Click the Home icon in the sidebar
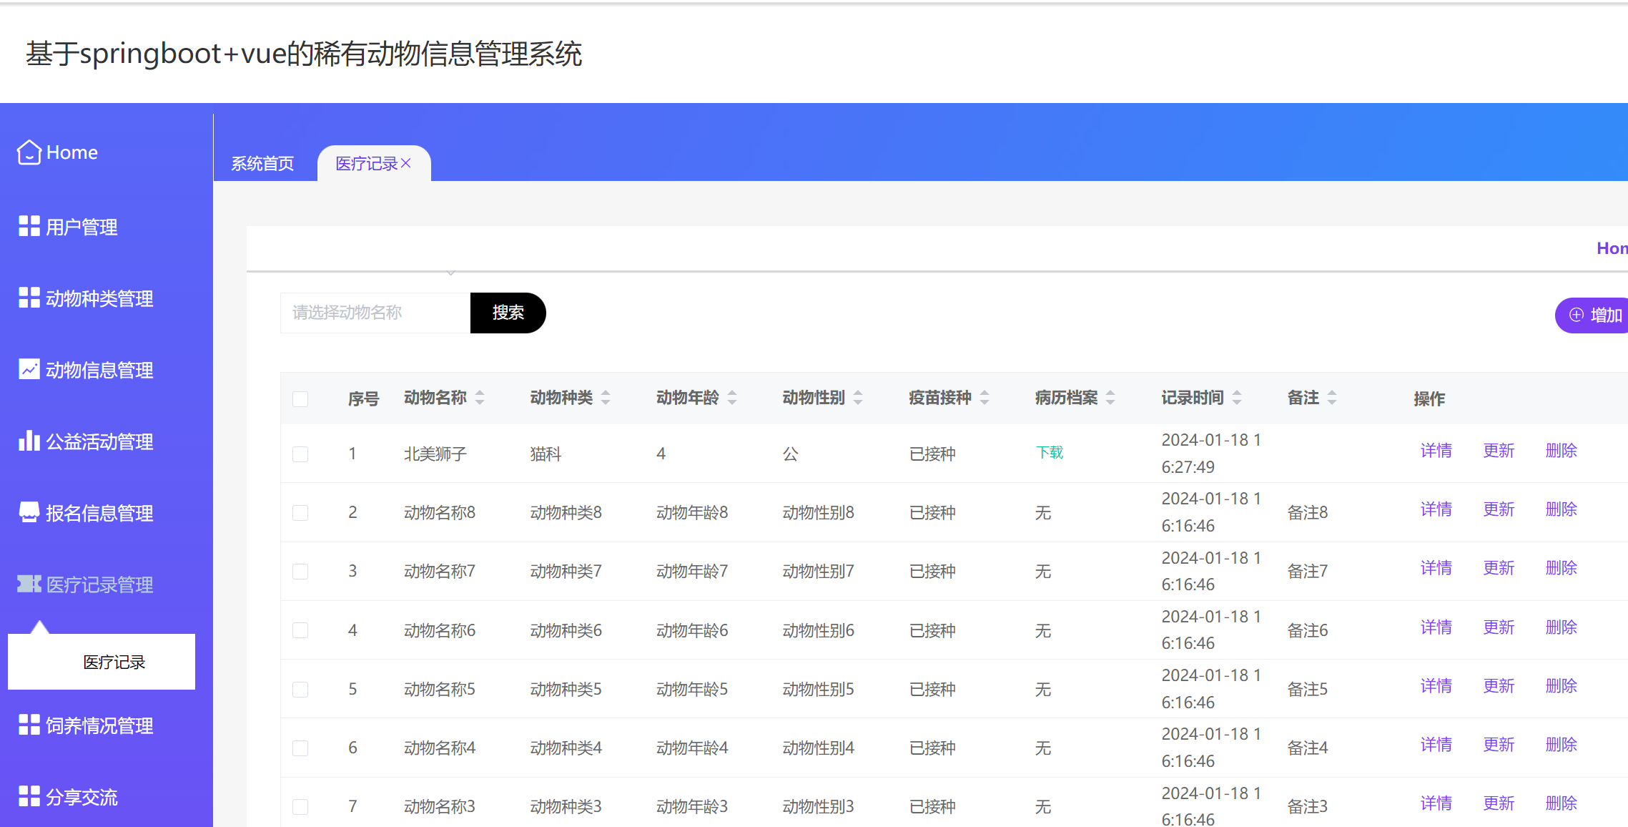This screenshot has height=827, width=1628. (x=29, y=152)
